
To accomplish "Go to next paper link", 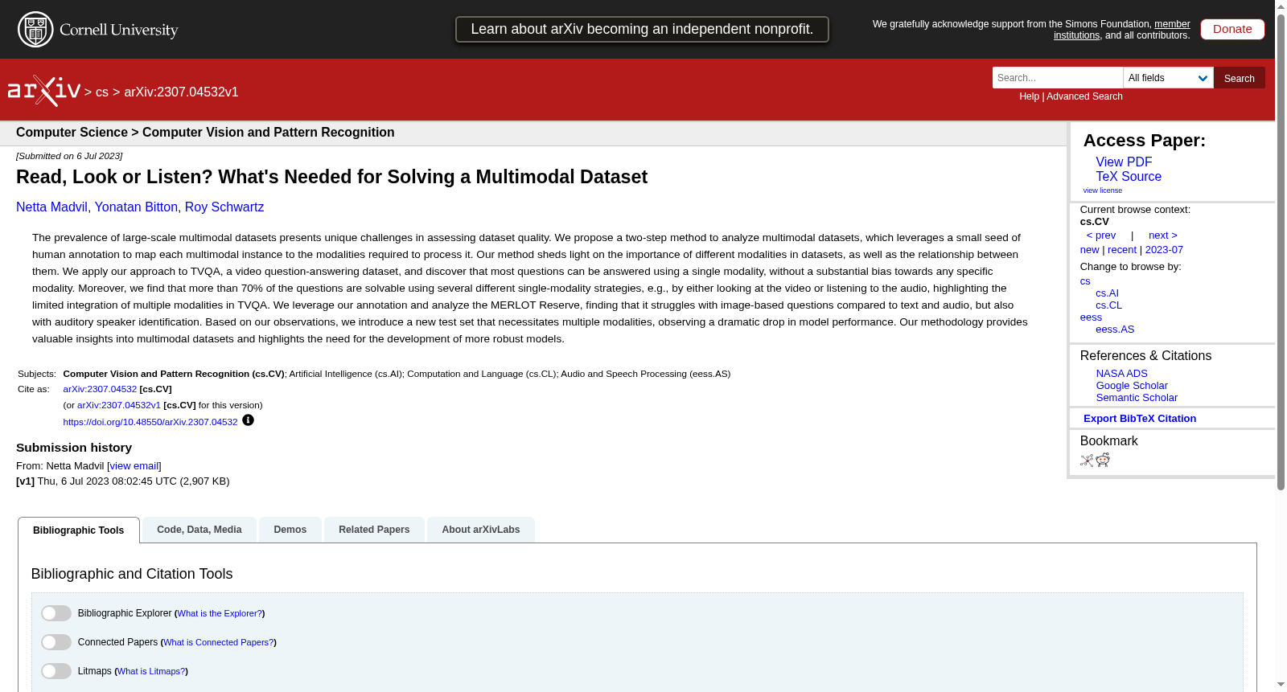I will pyautogui.click(x=1163, y=235).
